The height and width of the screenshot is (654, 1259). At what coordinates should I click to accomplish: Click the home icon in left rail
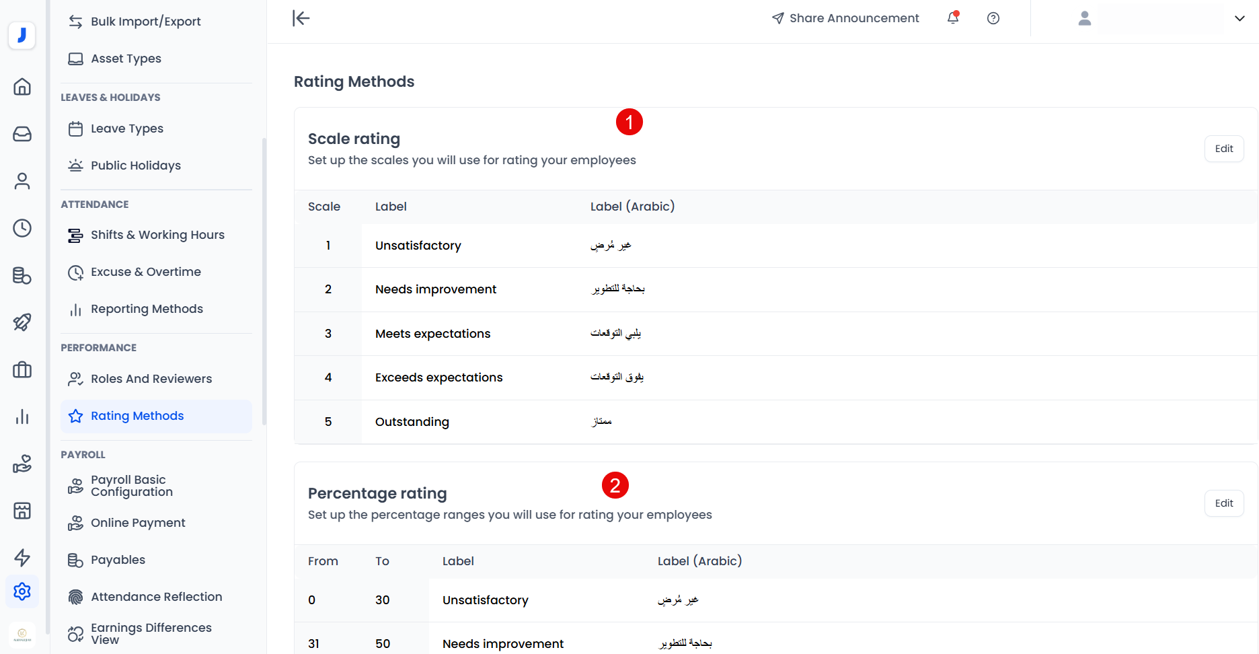tap(22, 87)
